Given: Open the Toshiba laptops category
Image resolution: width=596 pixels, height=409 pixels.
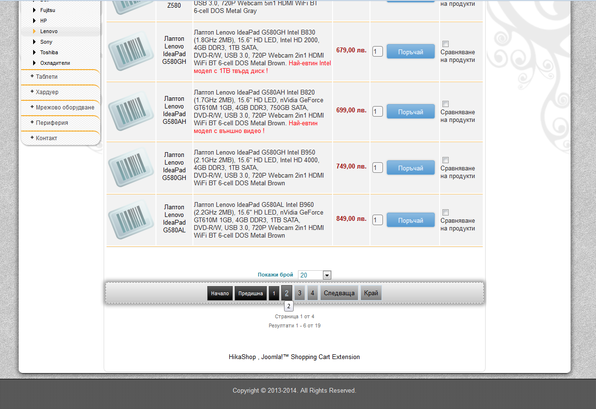Looking at the screenshot, I should [x=49, y=52].
